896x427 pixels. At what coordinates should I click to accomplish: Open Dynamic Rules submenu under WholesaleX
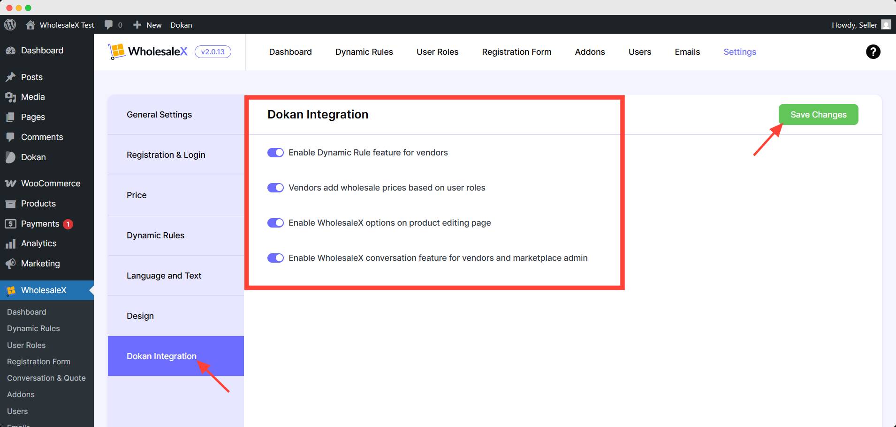[x=33, y=328]
